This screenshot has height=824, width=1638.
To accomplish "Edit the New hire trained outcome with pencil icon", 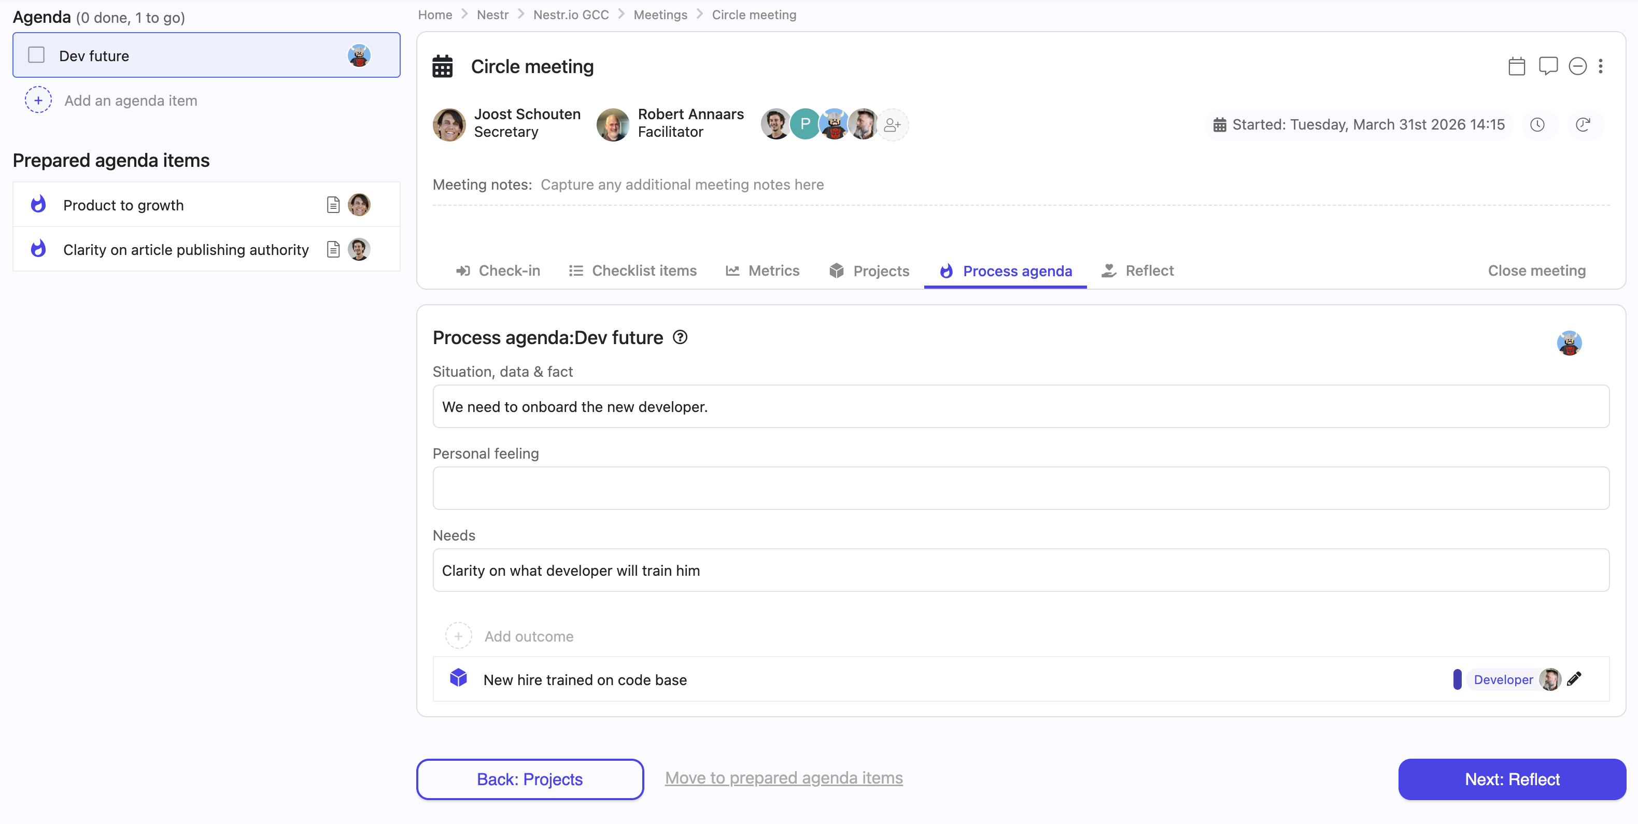I will [1575, 679].
